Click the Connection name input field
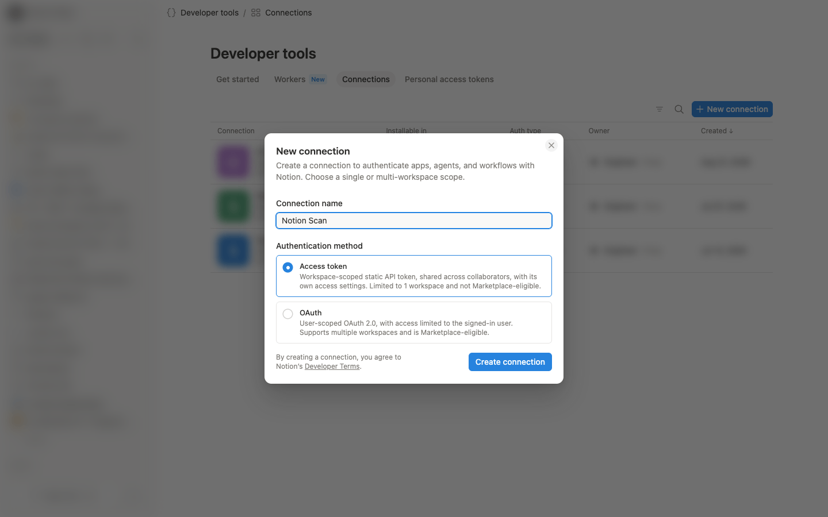 pyautogui.click(x=414, y=221)
